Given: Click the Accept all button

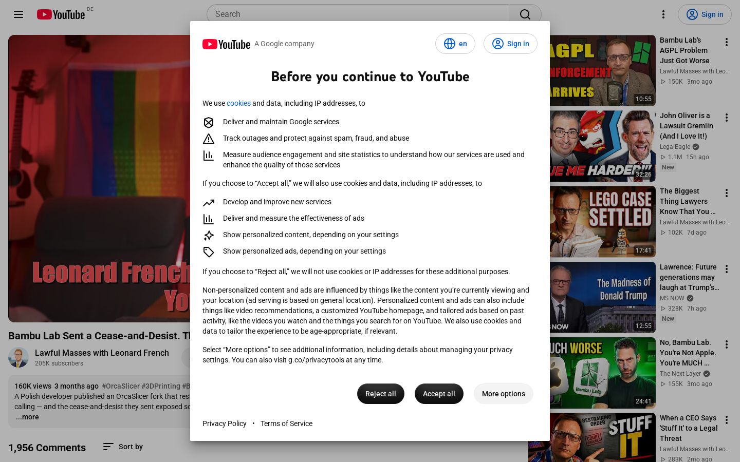Looking at the screenshot, I should click(439, 394).
